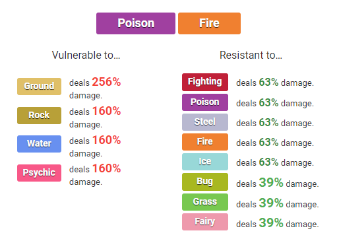Click the Steel type badge
337x243 pixels.
pos(205,122)
